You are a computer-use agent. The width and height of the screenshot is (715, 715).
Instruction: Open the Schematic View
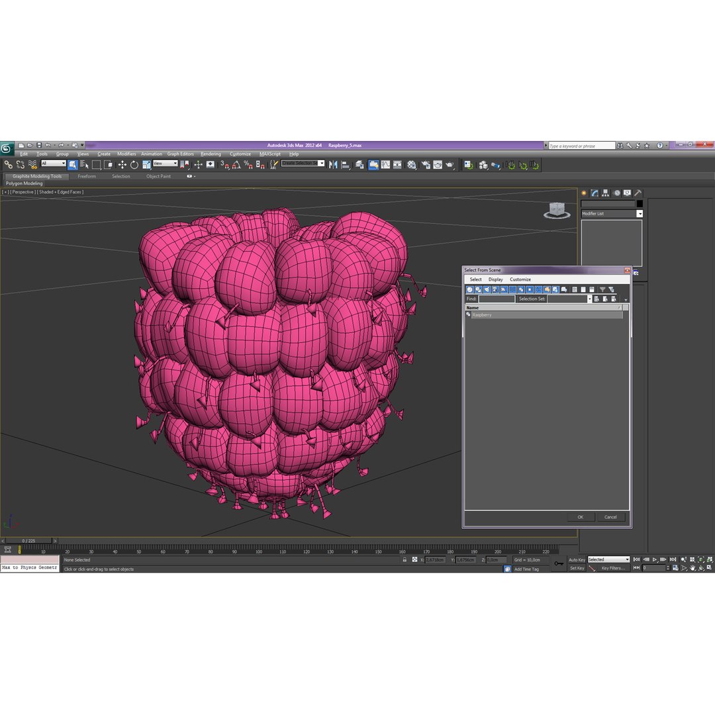[x=398, y=165]
